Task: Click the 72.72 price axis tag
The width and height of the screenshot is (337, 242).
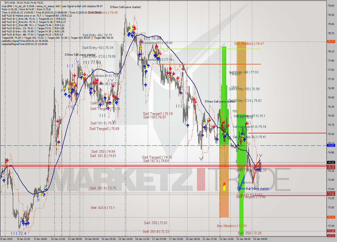Action: pyautogui.click(x=331, y=217)
